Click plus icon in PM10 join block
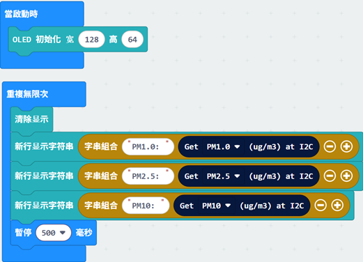This screenshot has width=363, height=262. click(x=337, y=206)
